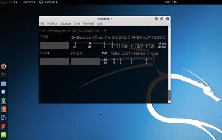Minimize the root@kali terminal window
Viewport: 222px width, 140px height.
(x=156, y=19)
